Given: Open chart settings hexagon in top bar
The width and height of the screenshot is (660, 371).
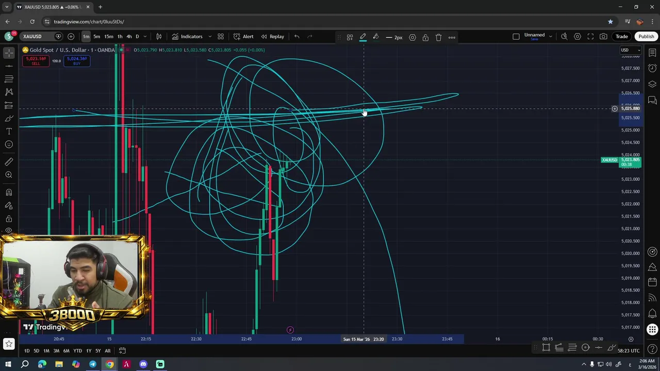Looking at the screenshot, I should coord(577,37).
